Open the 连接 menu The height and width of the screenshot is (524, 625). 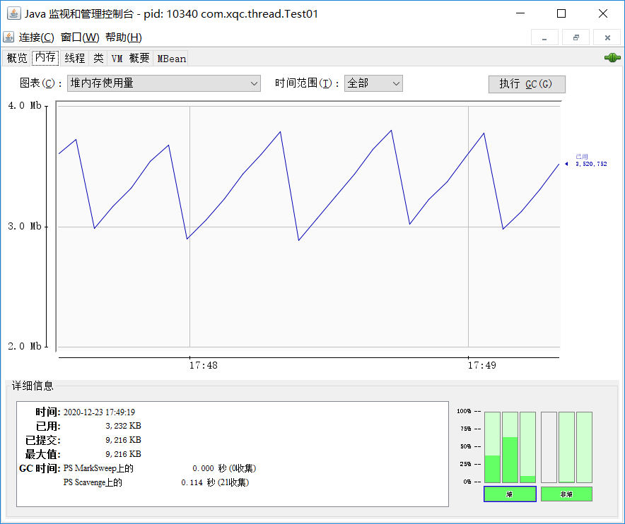pyautogui.click(x=36, y=37)
